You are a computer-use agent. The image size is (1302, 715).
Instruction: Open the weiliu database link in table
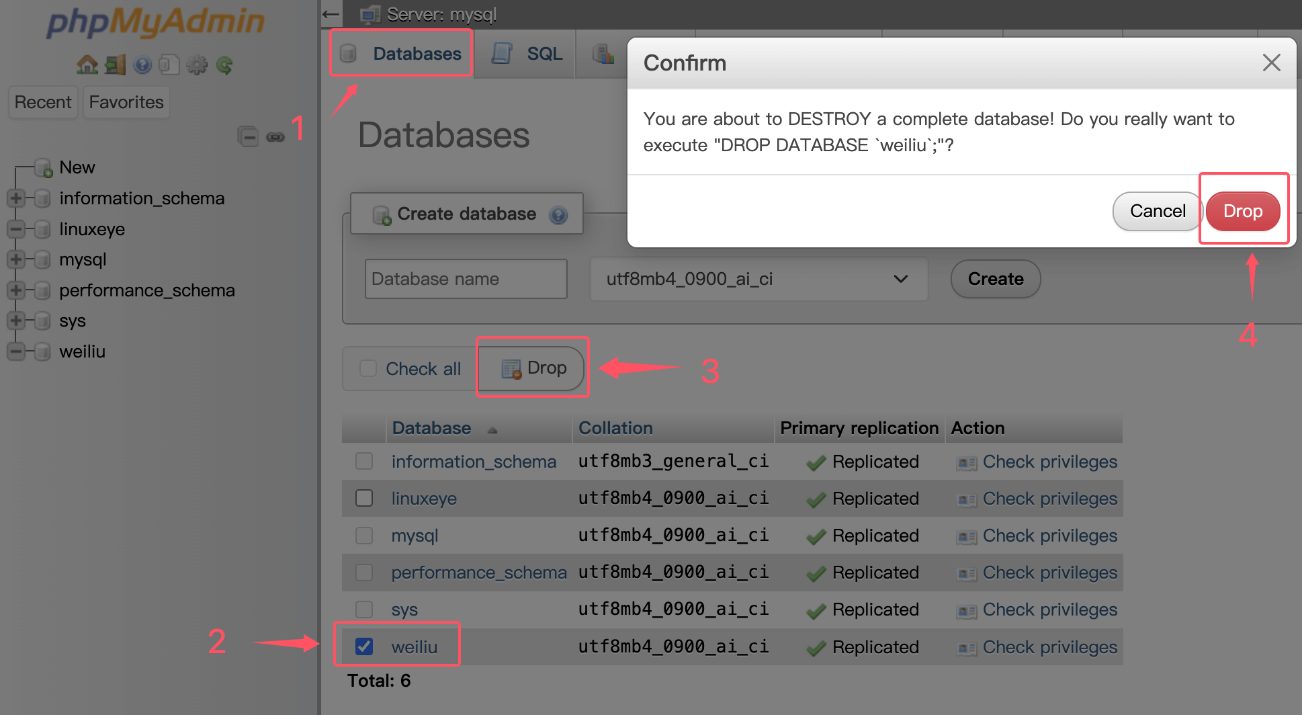point(415,647)
